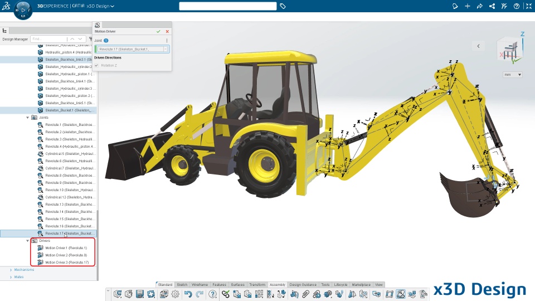Collapse the Joints folder in the tree
The image size is (535, 301).
tap(28, 118)
